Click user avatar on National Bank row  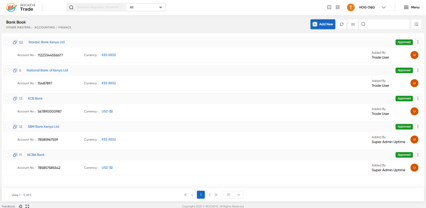pyautogui.click(x=414, y=83)
